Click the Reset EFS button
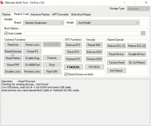151x126 pixels. [x=73, y=52]
